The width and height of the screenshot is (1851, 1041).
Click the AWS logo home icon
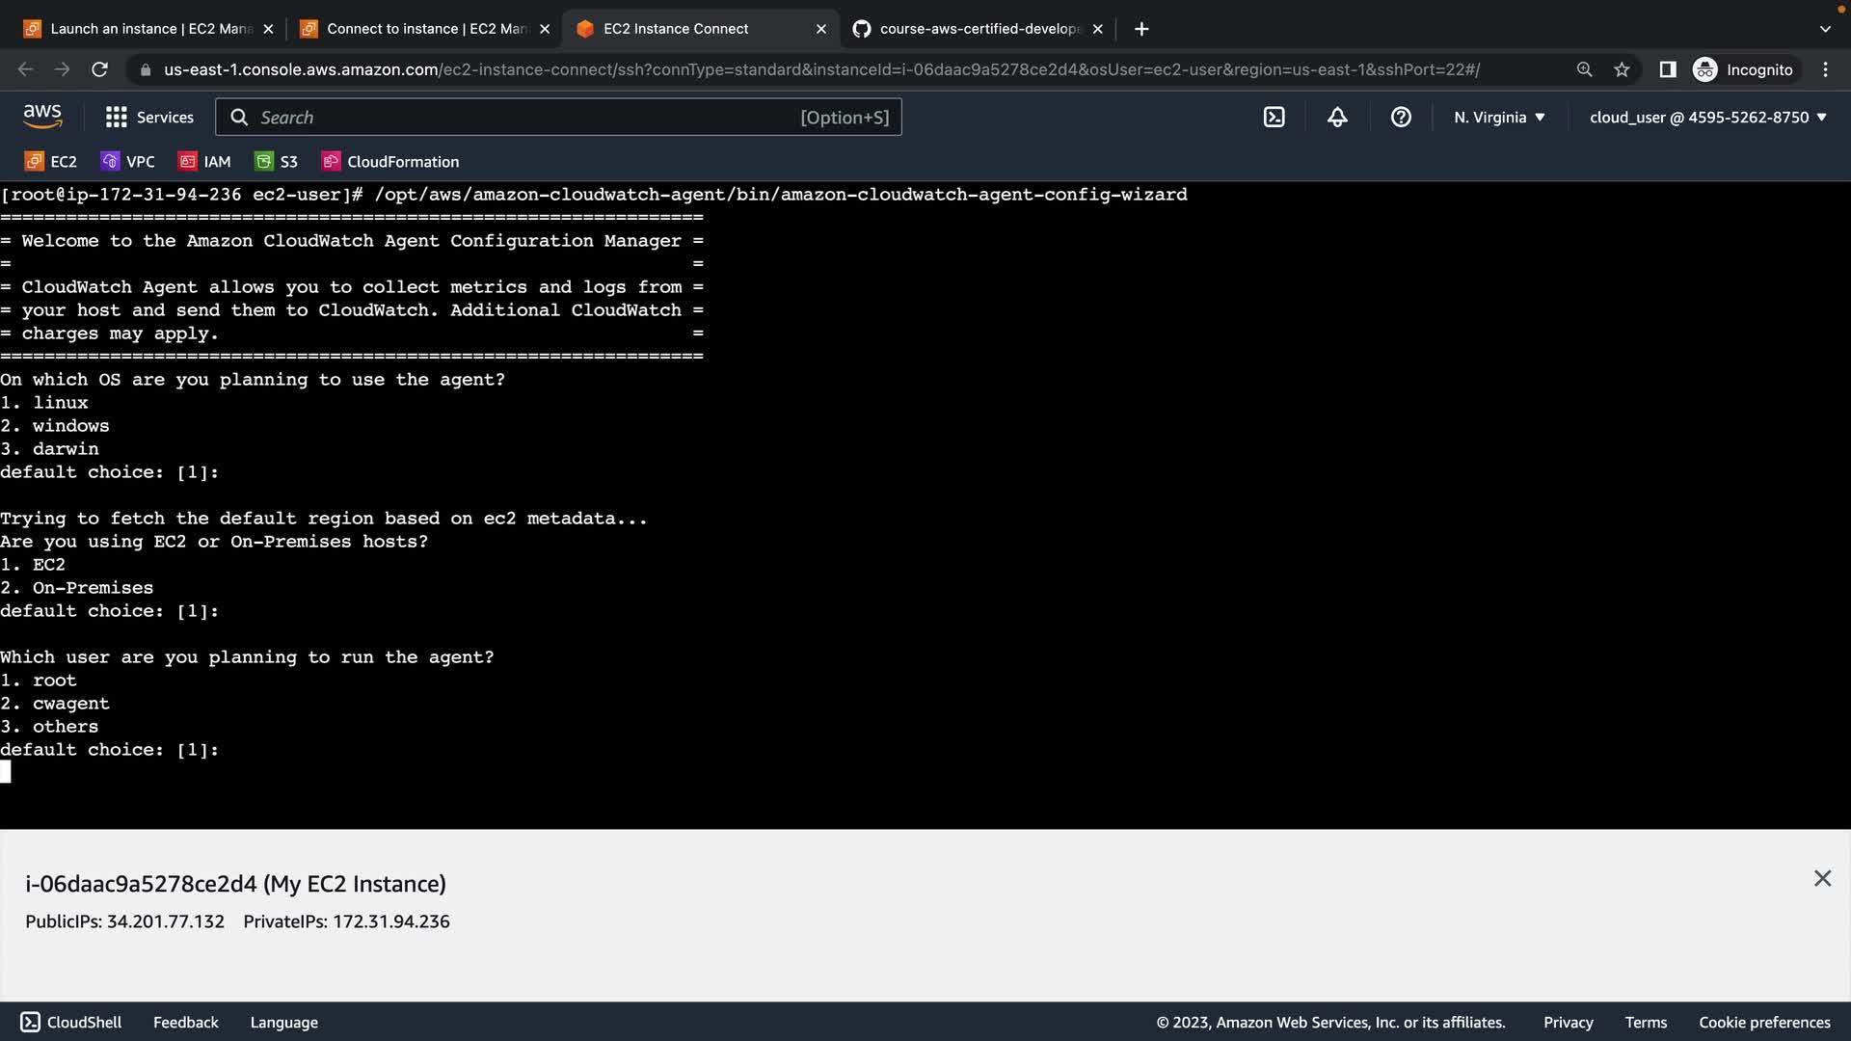(42, 117)
